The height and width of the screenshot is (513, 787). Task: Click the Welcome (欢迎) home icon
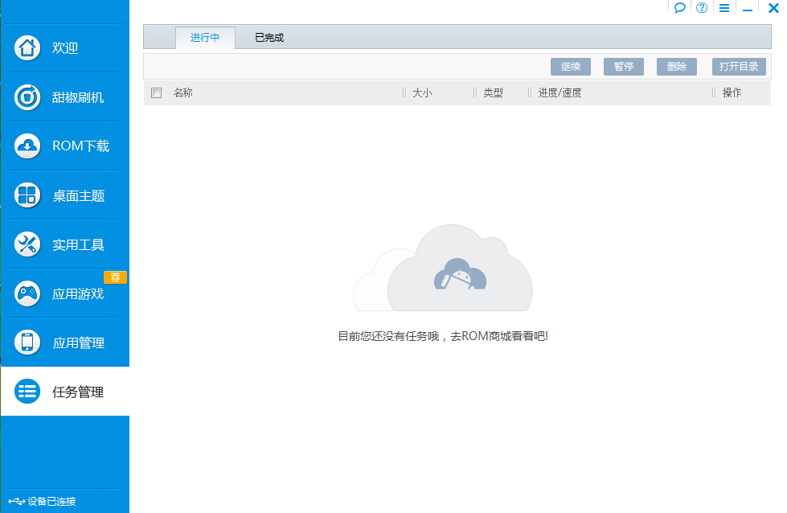tap(27, 48)
